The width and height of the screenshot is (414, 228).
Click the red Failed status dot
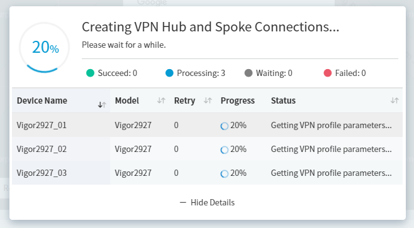(x=328, y=73)
